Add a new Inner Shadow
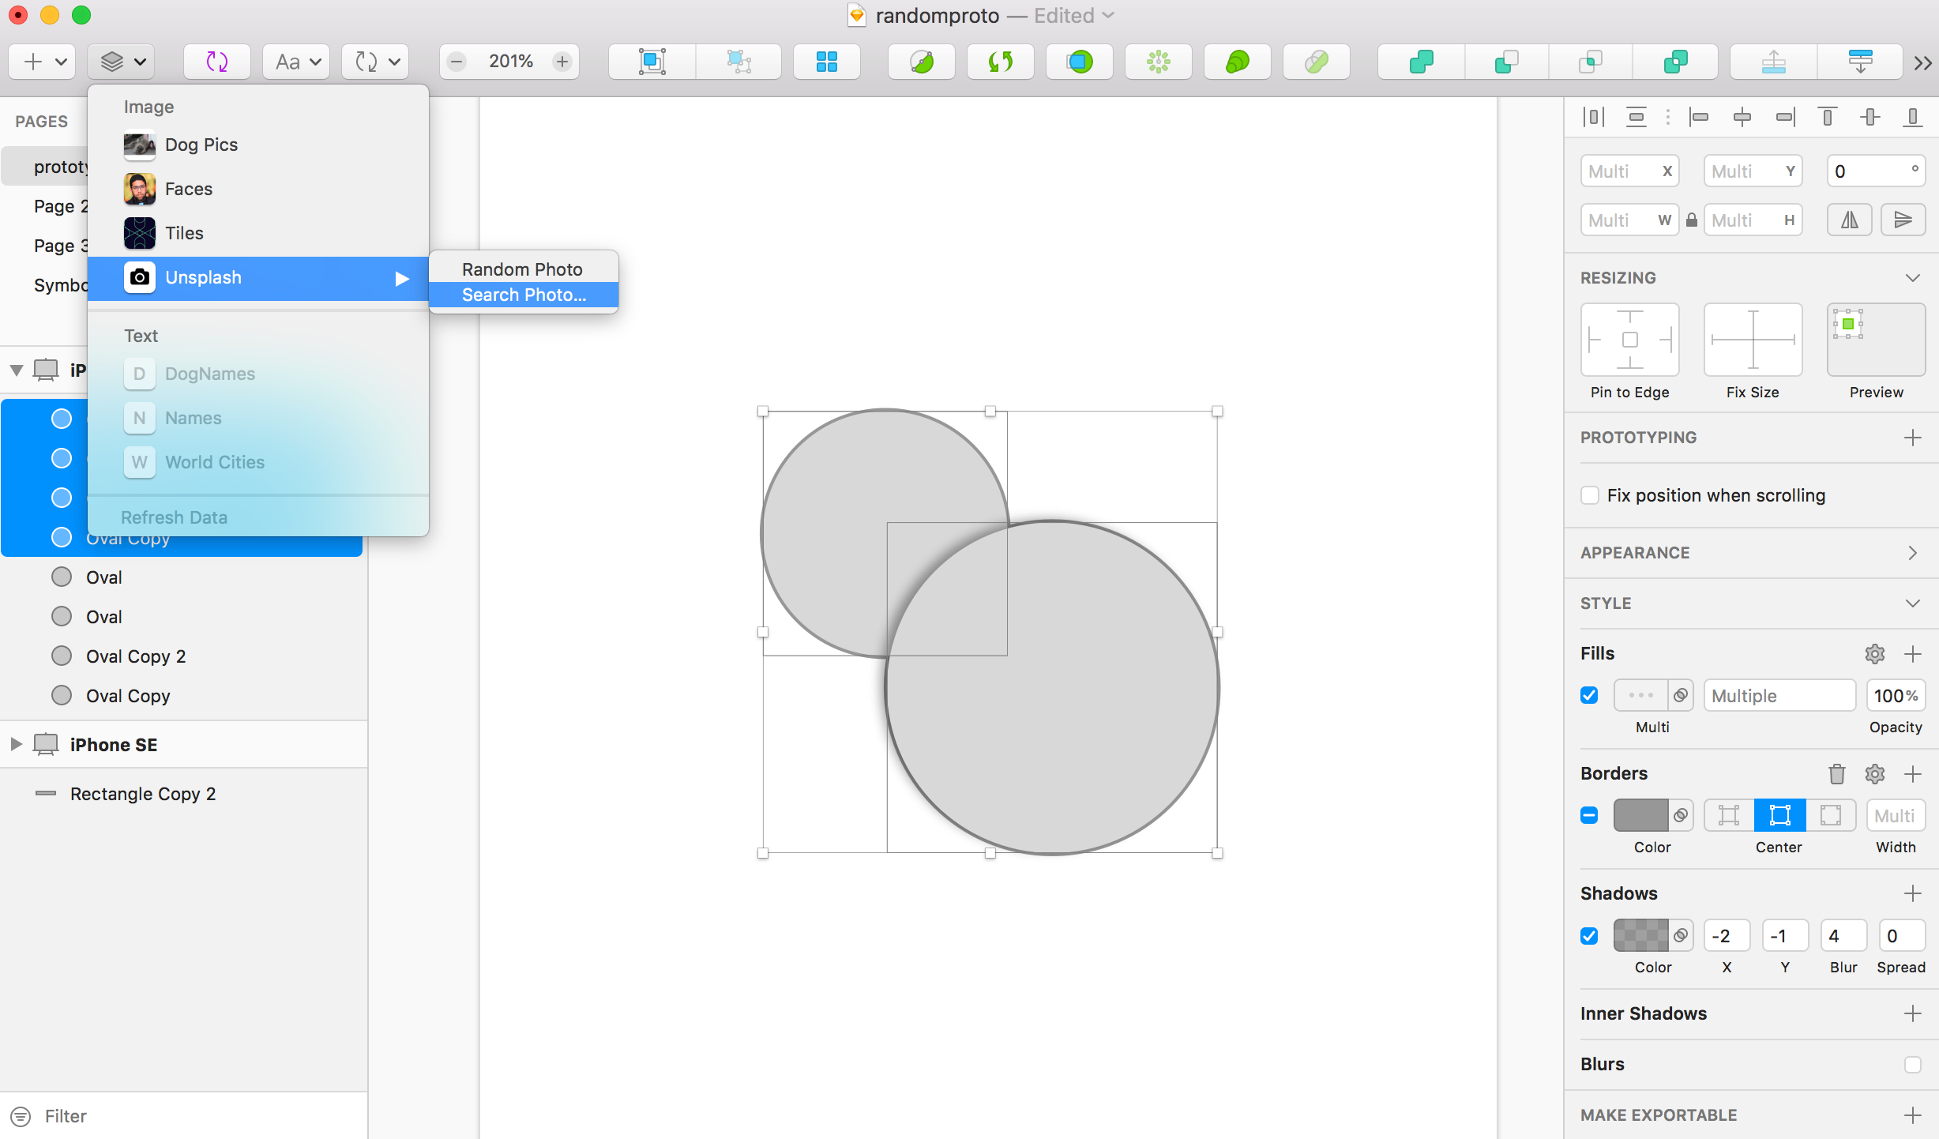Image resolution: width=1939 pixels, height=1139 pixels. point(1912,1013)
